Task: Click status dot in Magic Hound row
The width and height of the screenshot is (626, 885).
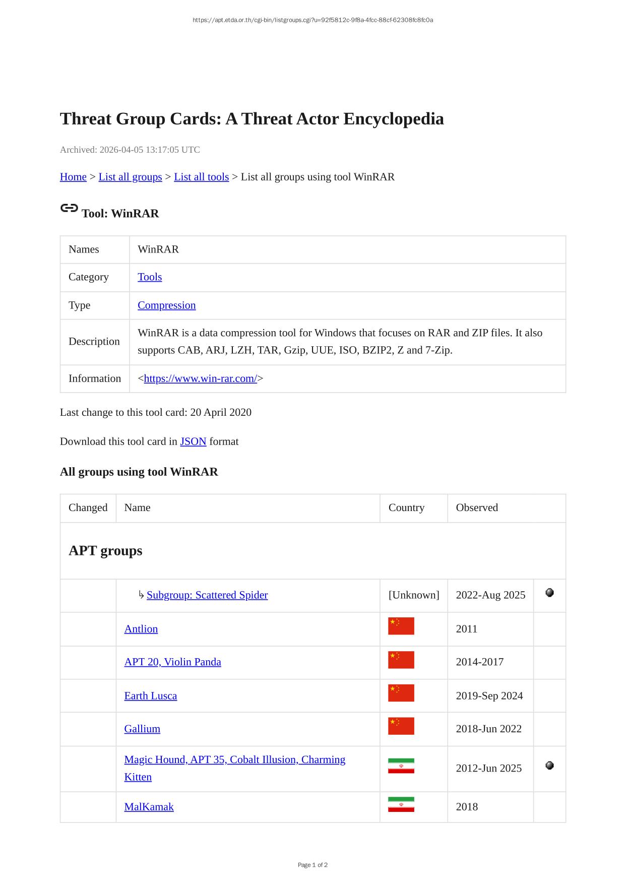Action: [x=549, y=766]
